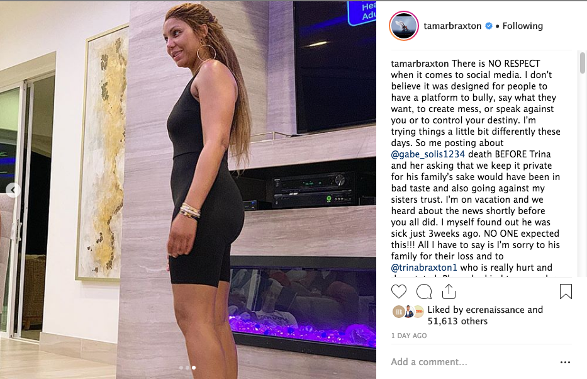Click the liker avatars beside Liked by
The height and width of the screenshot is (379, 587).
click(408, 312)
